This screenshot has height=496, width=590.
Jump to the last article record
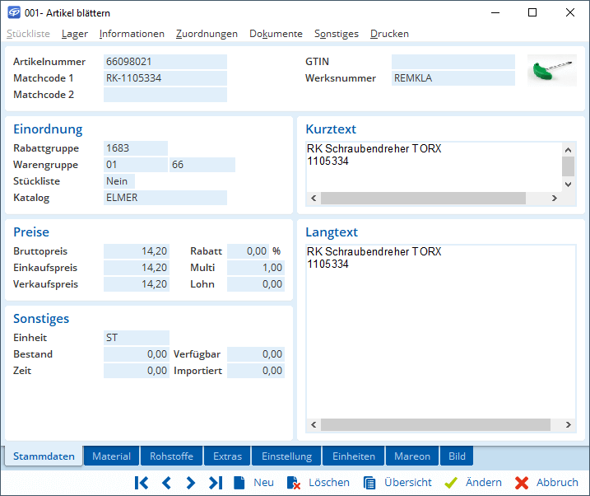(215, 483)
